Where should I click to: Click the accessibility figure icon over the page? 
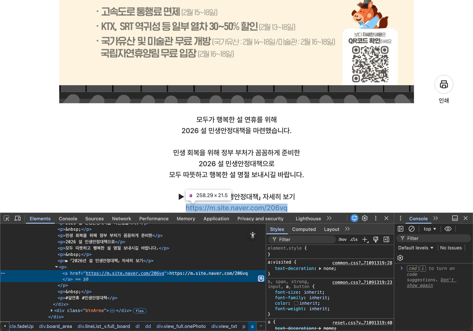point(253,235)
